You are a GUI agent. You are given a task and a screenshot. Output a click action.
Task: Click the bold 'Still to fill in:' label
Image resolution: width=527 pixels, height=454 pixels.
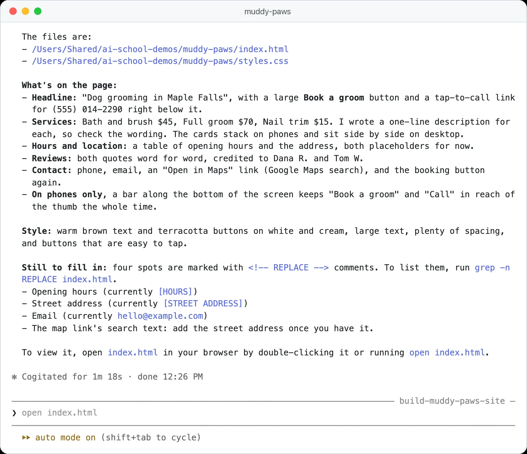[x=64, y=267]
